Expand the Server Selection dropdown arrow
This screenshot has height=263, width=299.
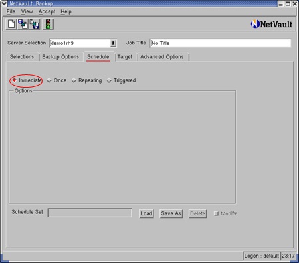pos(113,43)
